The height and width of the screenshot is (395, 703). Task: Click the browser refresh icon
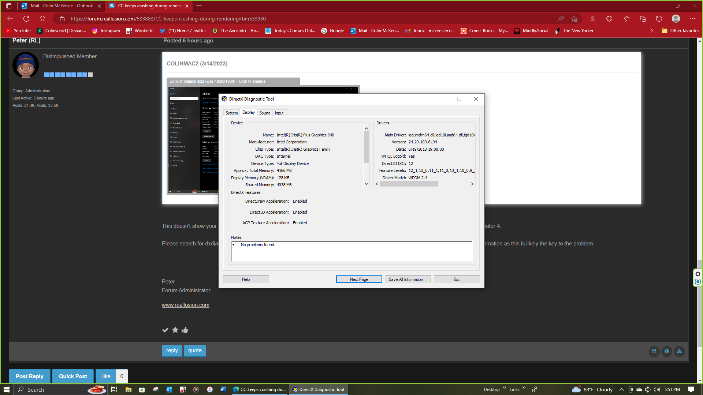tap(26, 19)
